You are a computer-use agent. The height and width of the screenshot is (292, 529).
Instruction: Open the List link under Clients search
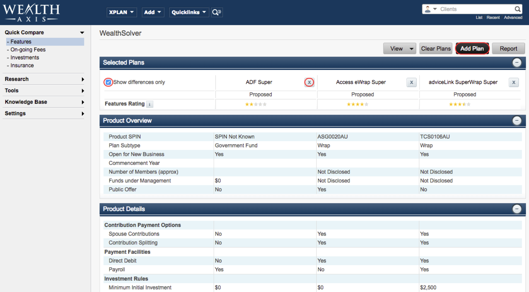[x=479, y=17]
